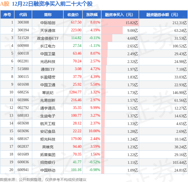Select the name 中国卫星
The height and width of the screenshot is (182, 188).
48,54
